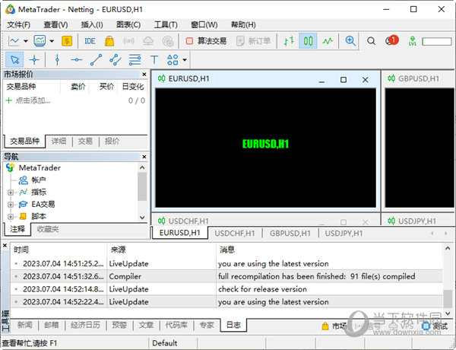Click the search magnifier icon
Viewport: 456px width, 350px height.
[372, 41]
